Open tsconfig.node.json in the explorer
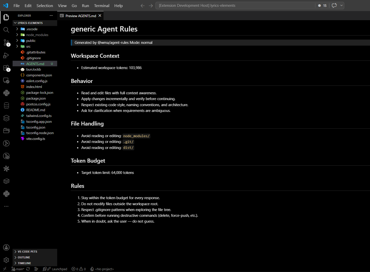Viewport: 370px width, 272px height. click(x=35, y=133)
